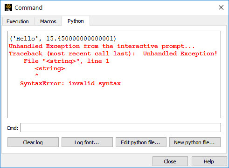Click the "('Hello', 15.450000000000001)" output line

[x=63, y=39]
